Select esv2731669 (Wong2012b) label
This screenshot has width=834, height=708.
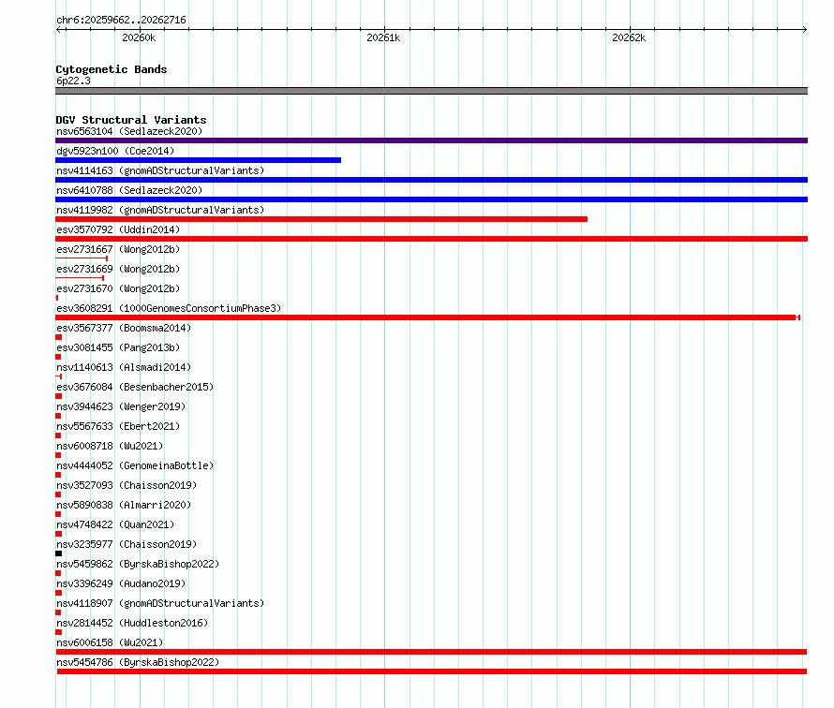coord(118,269)
